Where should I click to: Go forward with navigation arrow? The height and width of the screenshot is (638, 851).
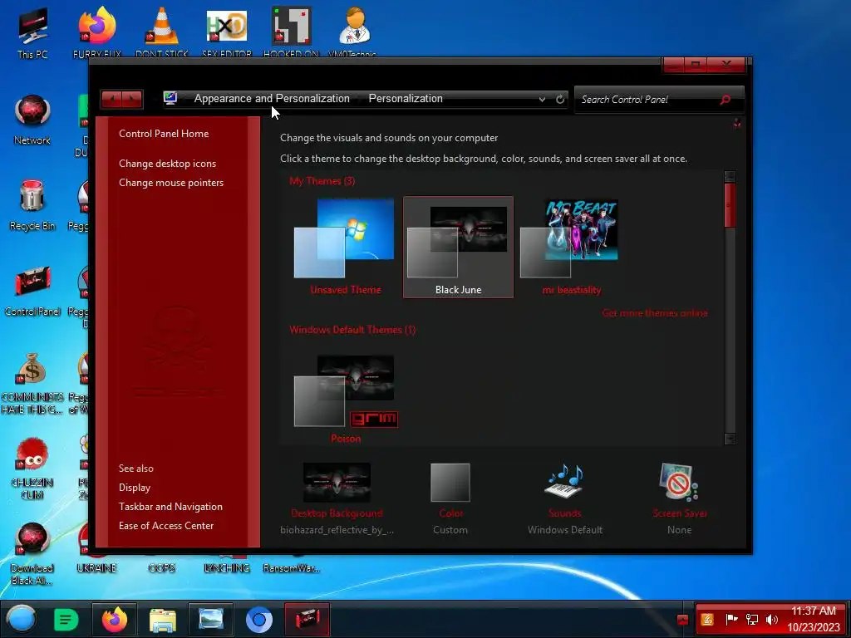tap(132, 100)
